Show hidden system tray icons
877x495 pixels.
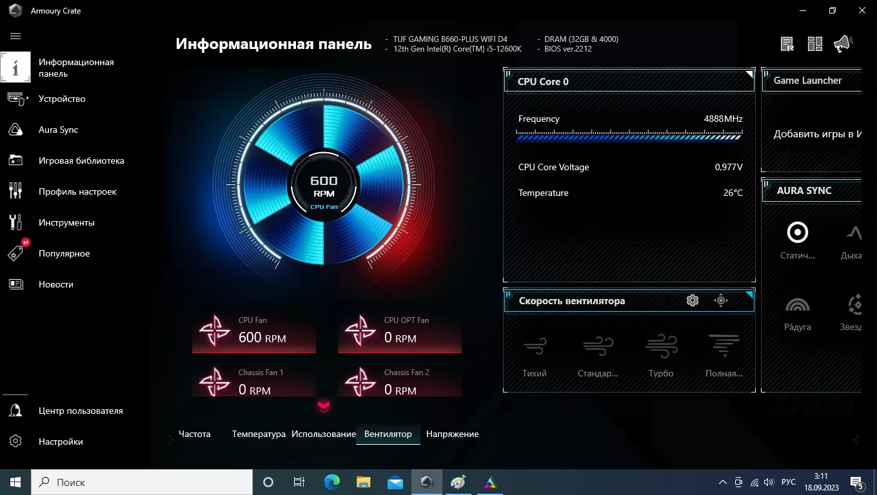pos(723,482)
